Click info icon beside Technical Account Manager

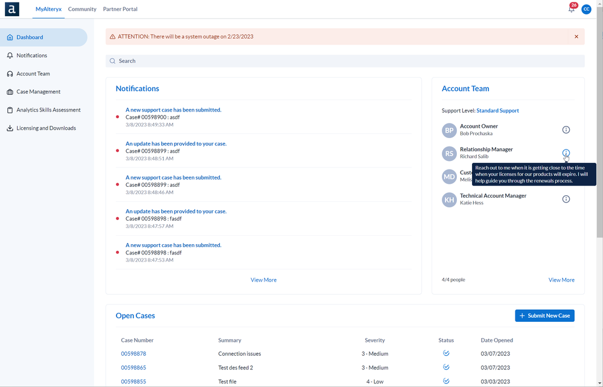[566, 199]
